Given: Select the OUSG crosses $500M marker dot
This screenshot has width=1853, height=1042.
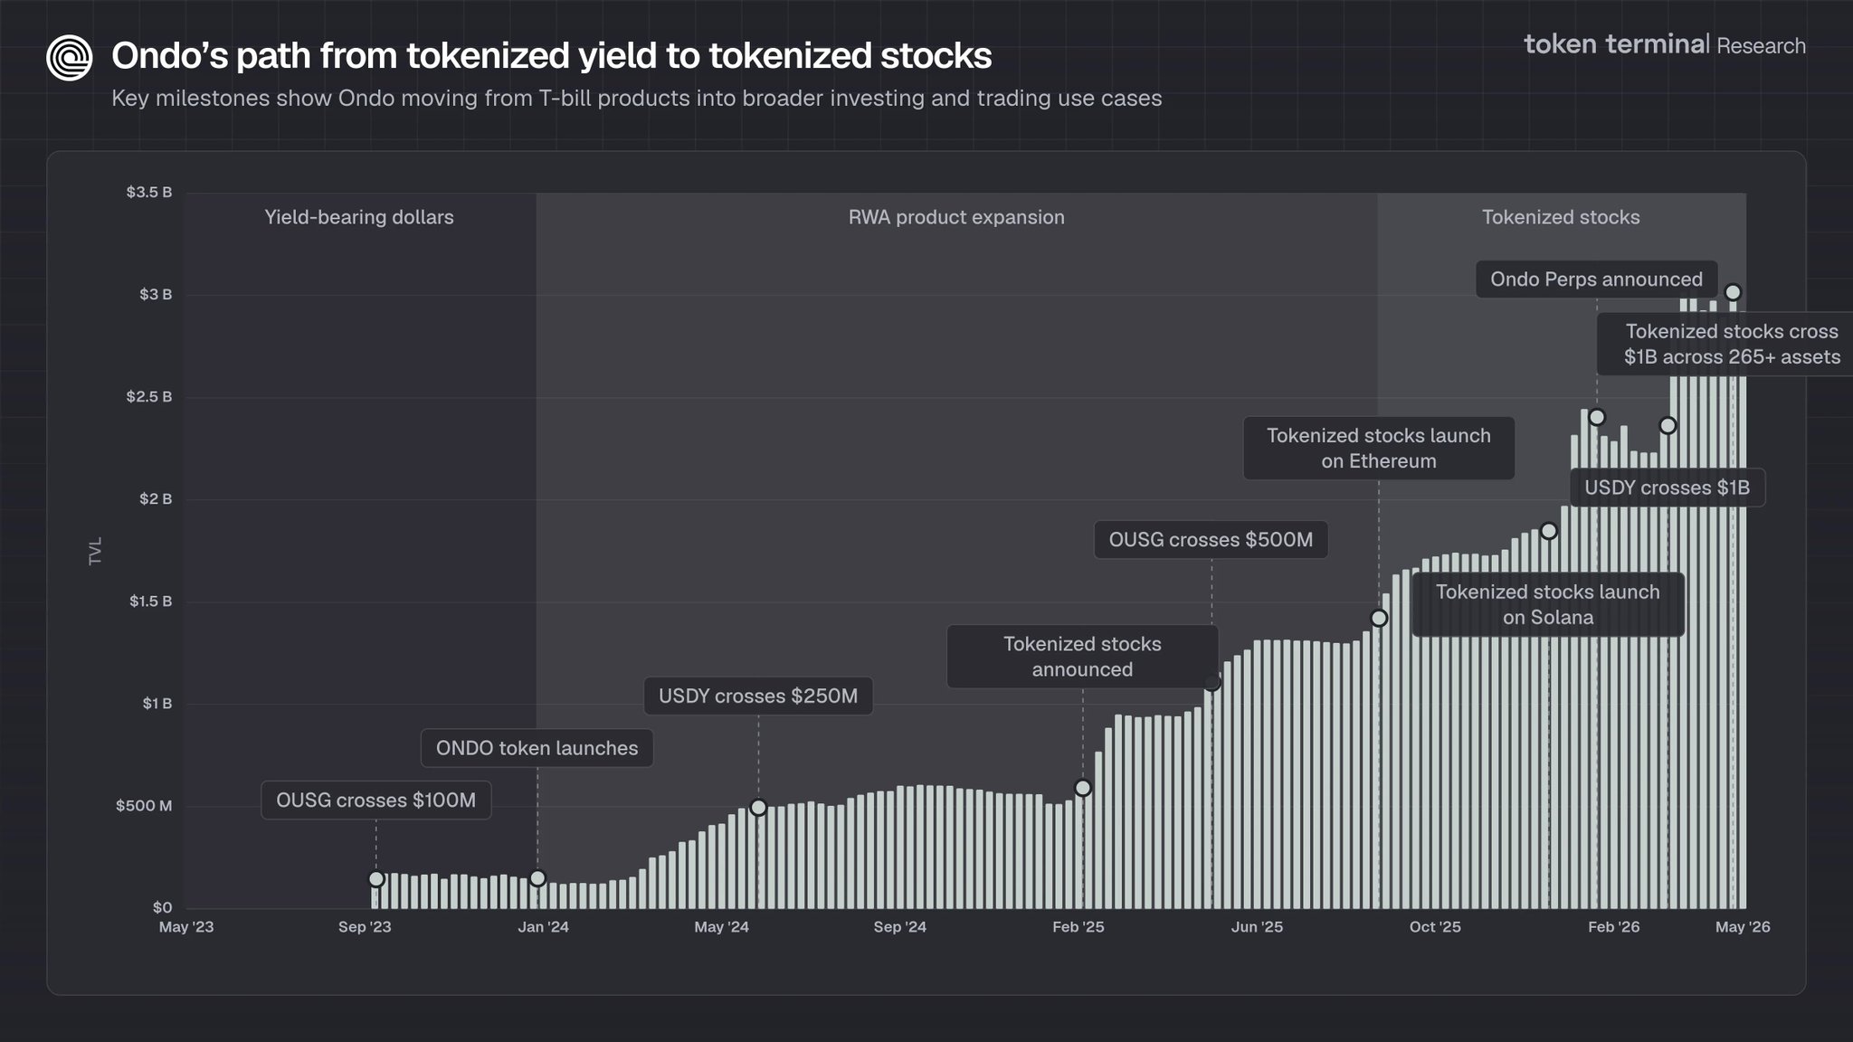Looking at the screenshot, I should [1212, 683].
